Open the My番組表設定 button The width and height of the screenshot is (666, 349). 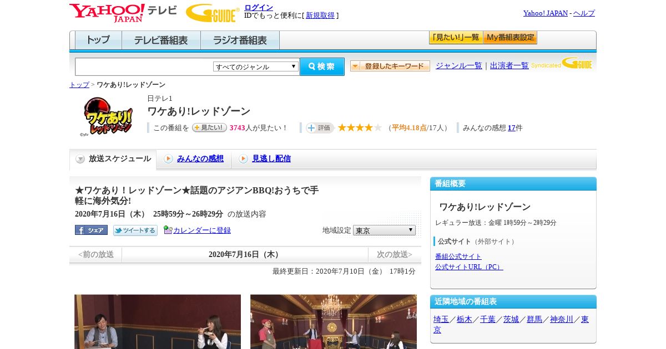(510, 38)
